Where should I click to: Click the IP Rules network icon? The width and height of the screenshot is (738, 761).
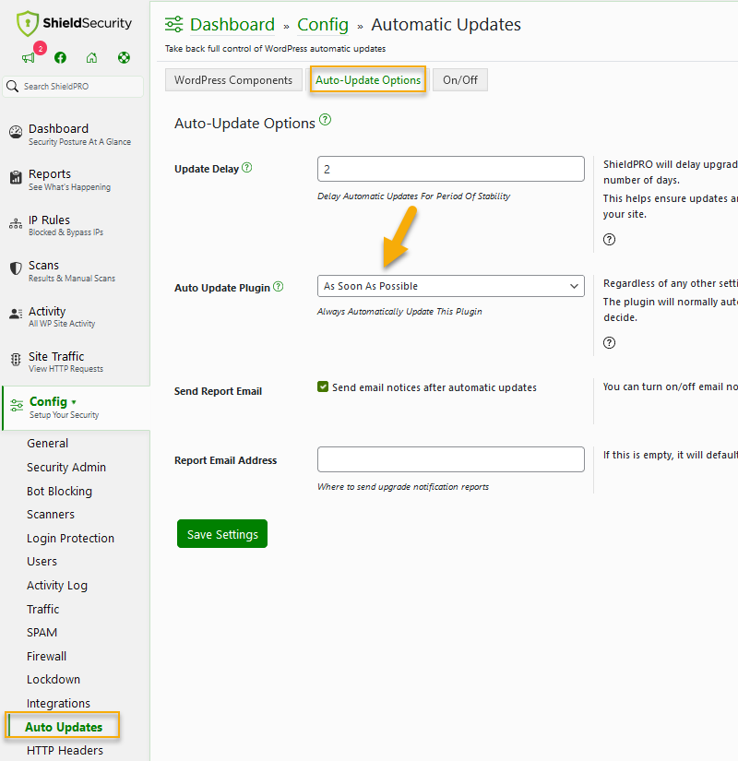point(16,223)
